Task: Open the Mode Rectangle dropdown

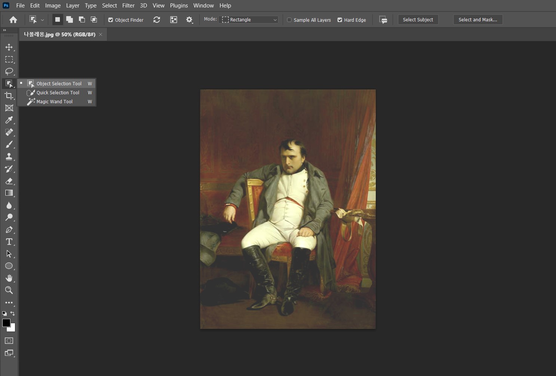Action: click(x=249, y=20)
